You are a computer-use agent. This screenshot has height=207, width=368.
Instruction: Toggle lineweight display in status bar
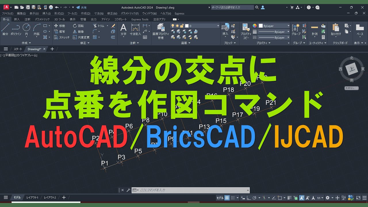pyautogui.click(x=290, y=198)
